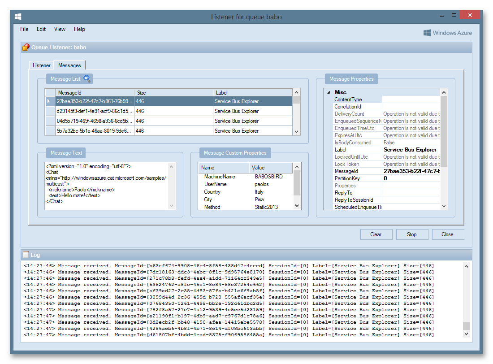
Task: Click the Name column header in custom properties
Action: [224, 168]
